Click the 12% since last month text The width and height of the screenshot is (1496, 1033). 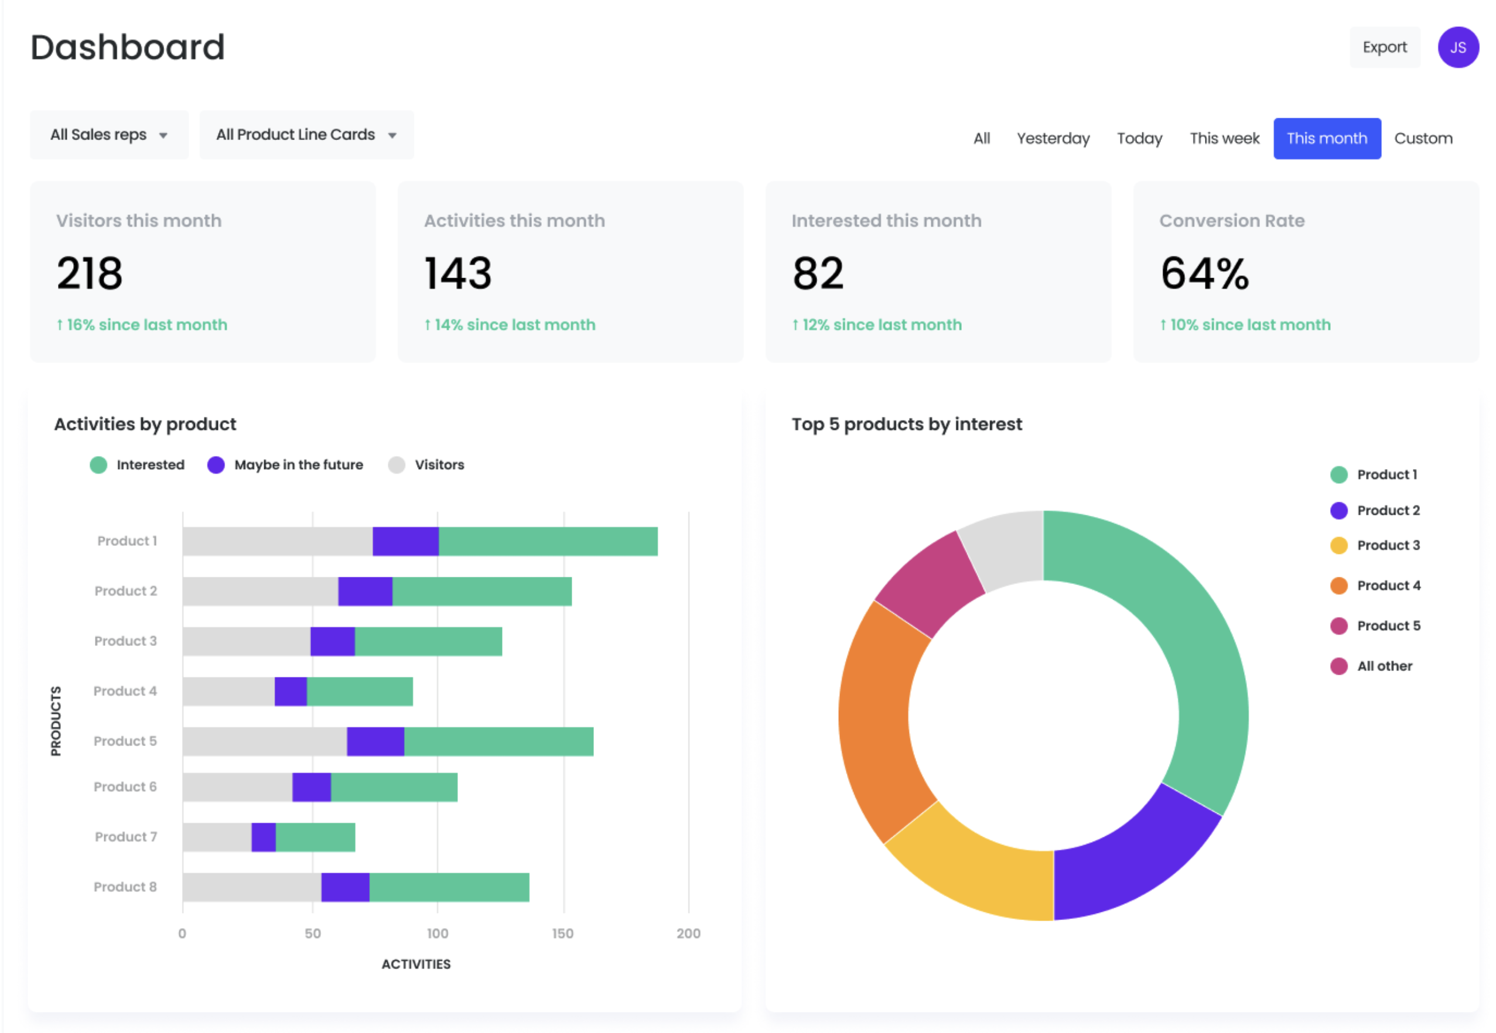876,324
